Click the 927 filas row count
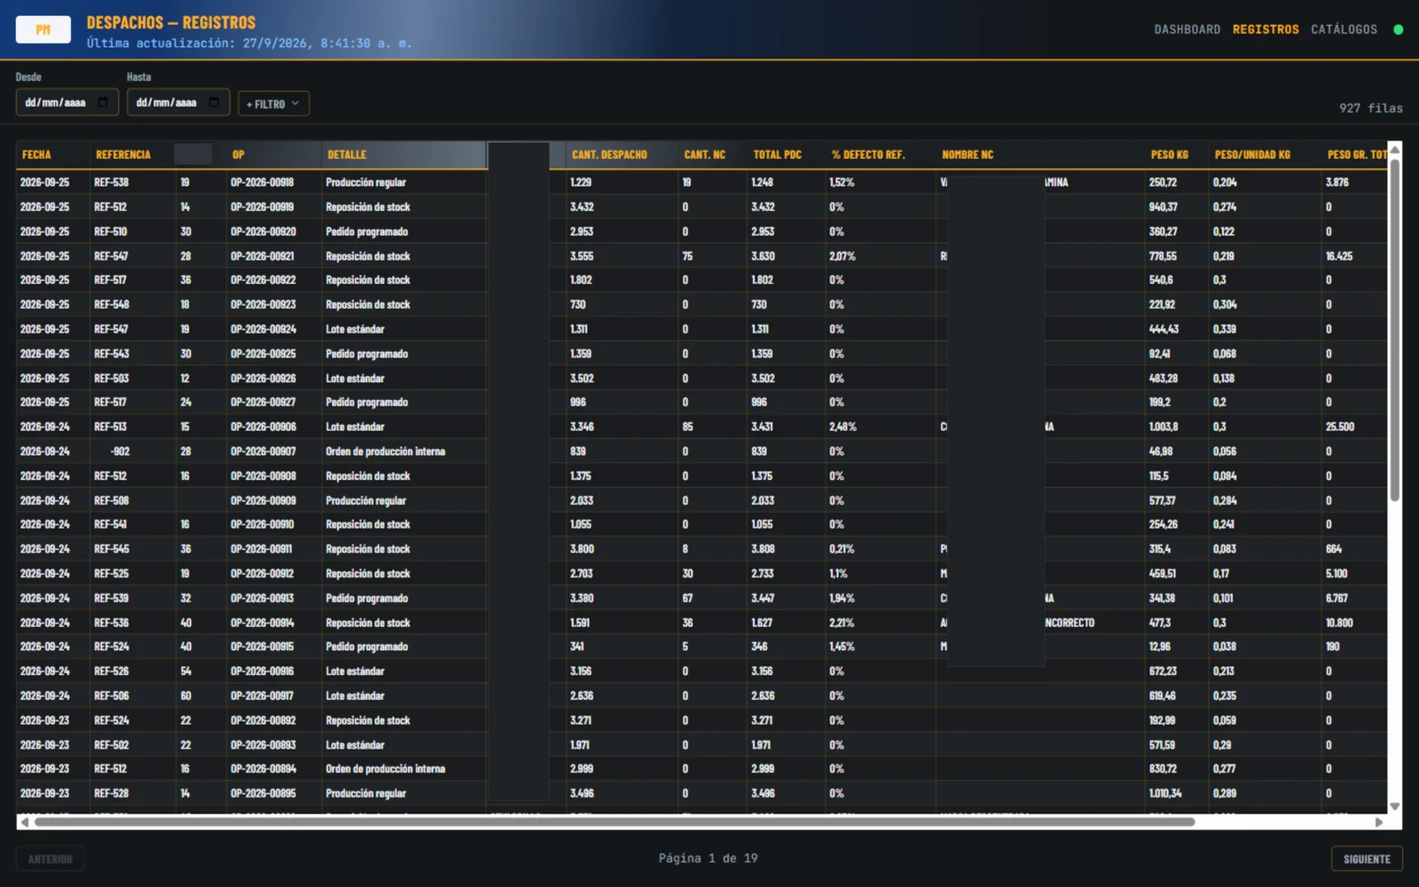This screenshot has width=1419, height=887. [1371, 108]
